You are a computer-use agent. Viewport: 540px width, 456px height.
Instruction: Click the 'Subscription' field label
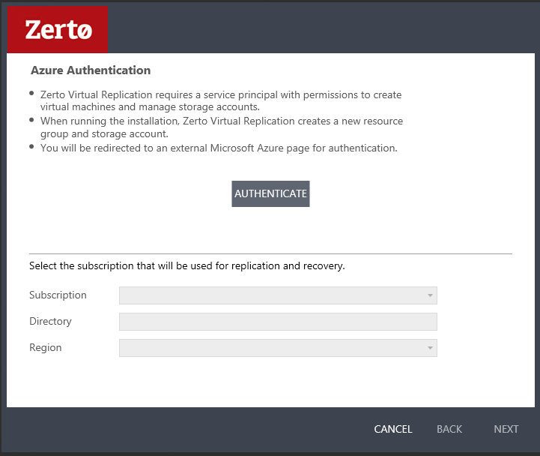click(58, 295)
